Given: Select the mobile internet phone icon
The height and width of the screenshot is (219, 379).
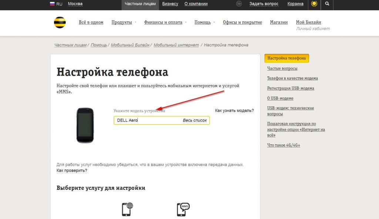Looking at the screenshot, I should 127,209.
